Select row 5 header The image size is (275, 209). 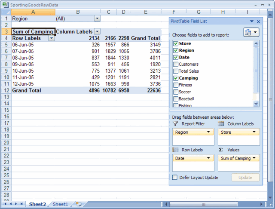coord(6,45)
